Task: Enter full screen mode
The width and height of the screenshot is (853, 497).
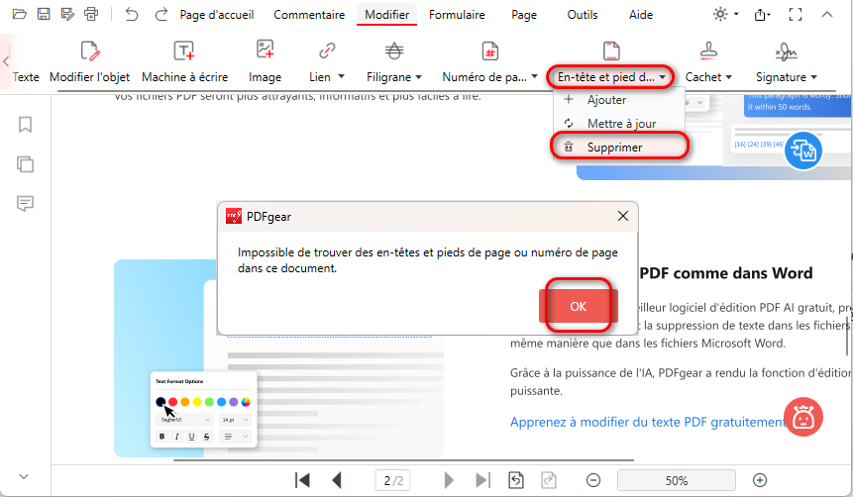Action: click(796, 15)
